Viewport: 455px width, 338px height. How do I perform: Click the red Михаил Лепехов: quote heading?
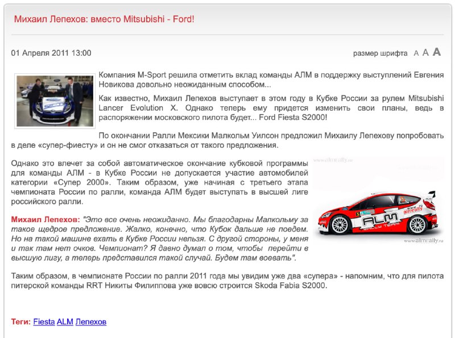click(45, 219)
